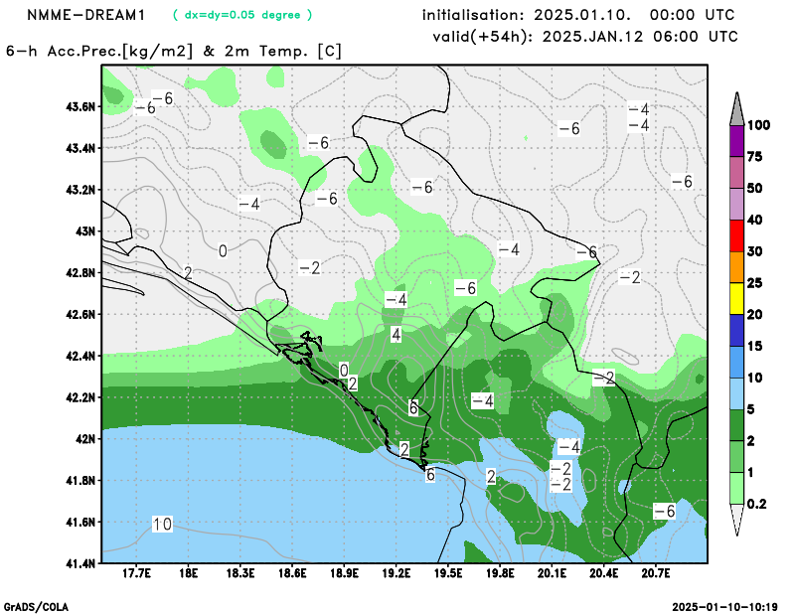Screen dimensions: 795x614
Task: Click the 43.6N latitude label
Action: point(80,107)
